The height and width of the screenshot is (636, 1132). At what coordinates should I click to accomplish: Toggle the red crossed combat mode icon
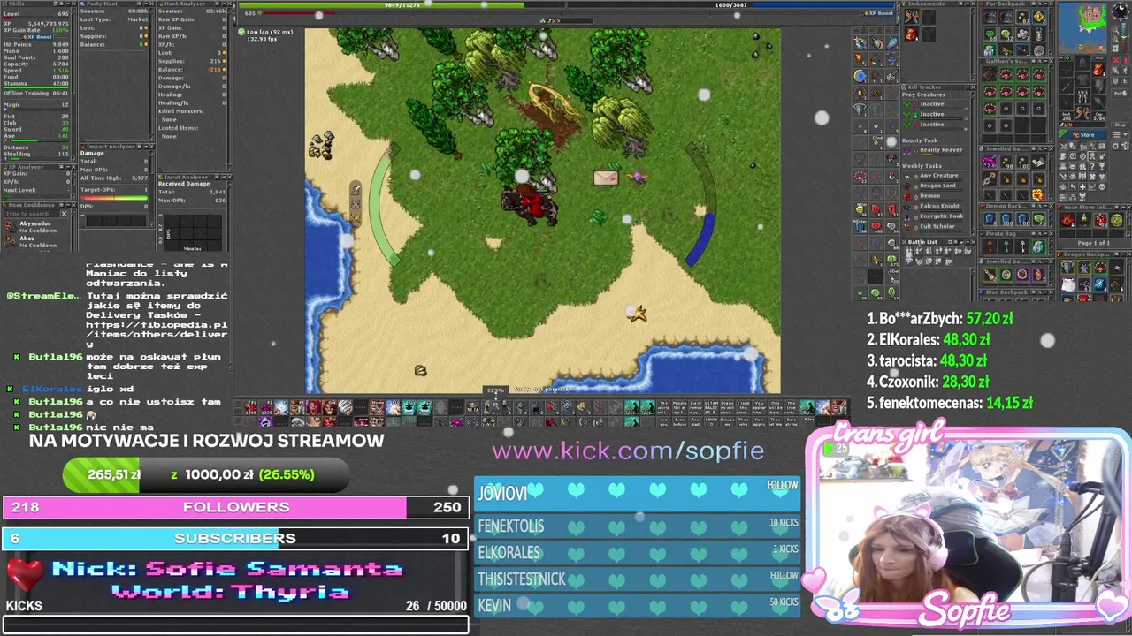tap(1116, 60)
